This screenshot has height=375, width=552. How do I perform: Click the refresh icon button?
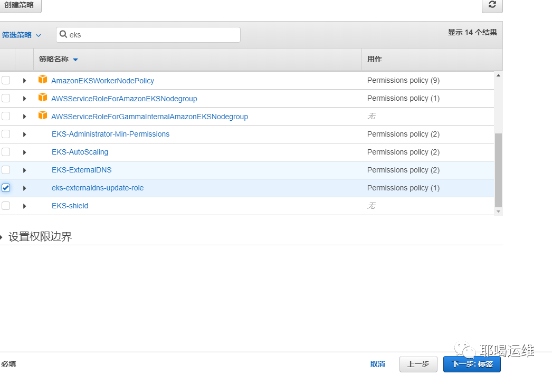click(x=492, y=5)
